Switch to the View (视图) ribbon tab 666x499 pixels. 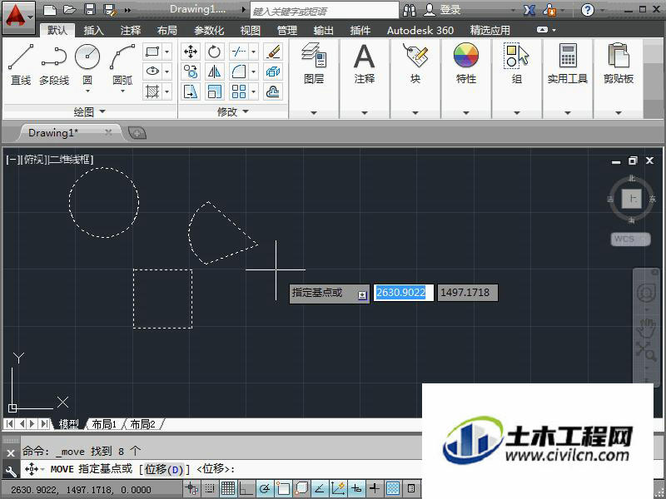(251, 30)
